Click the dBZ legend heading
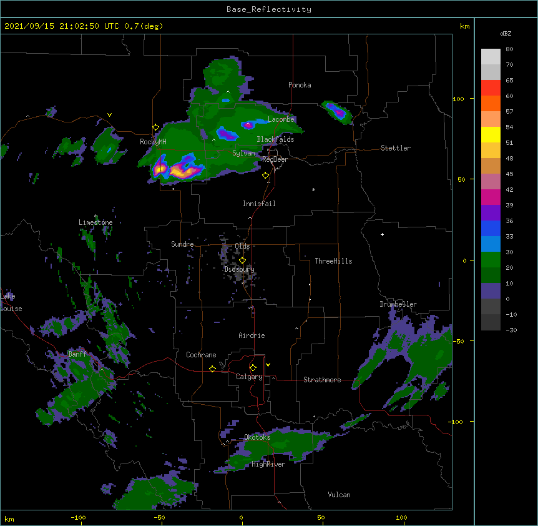538x526 pixels. coord(506,33)
